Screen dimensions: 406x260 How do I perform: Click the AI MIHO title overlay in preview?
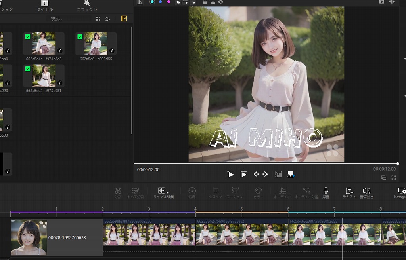click(266, 137)
